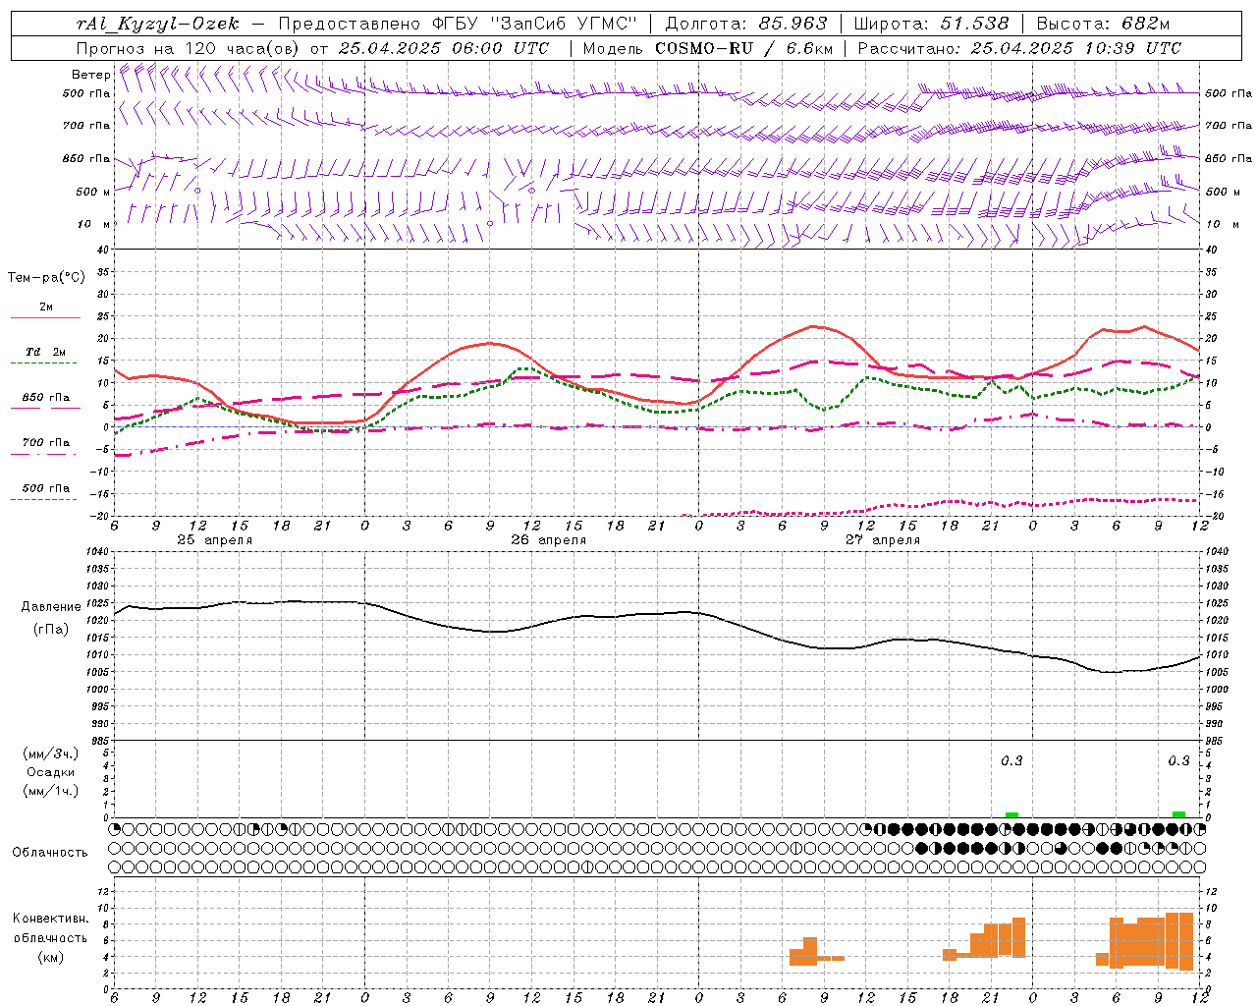Click the Облачность cloud cover label

point(50,853)
